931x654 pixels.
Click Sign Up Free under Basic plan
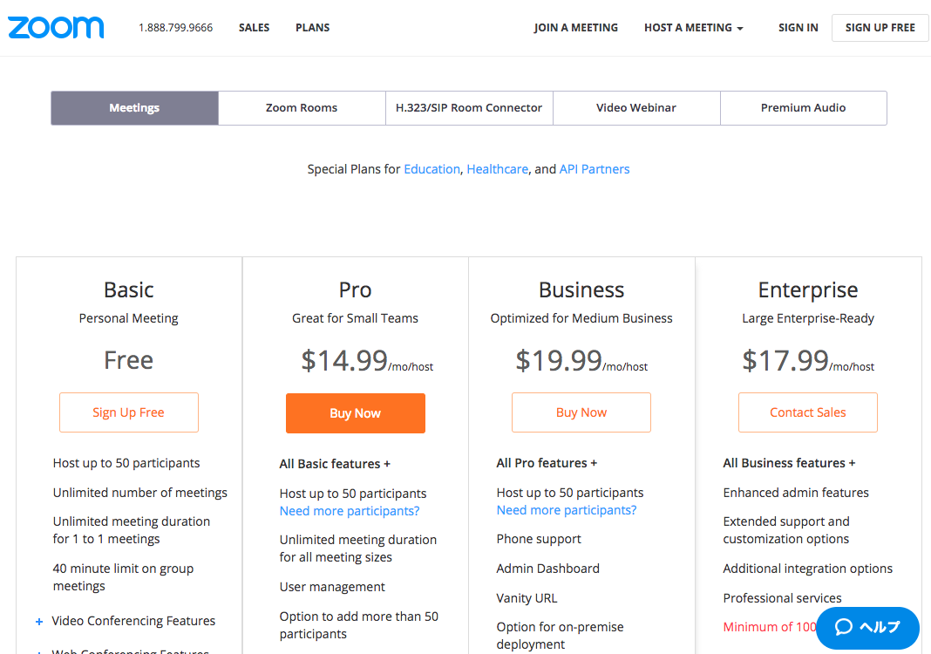pyautogui.click(x=129, y=412)
